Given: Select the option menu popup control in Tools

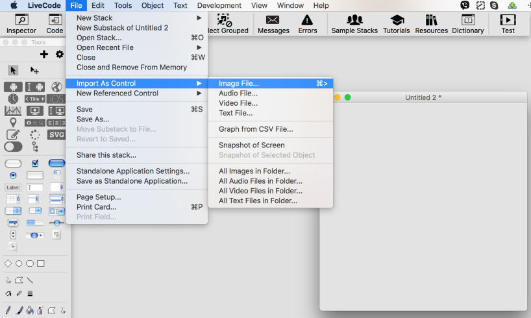Looking at the screenshot, I should tap(13, 211).
